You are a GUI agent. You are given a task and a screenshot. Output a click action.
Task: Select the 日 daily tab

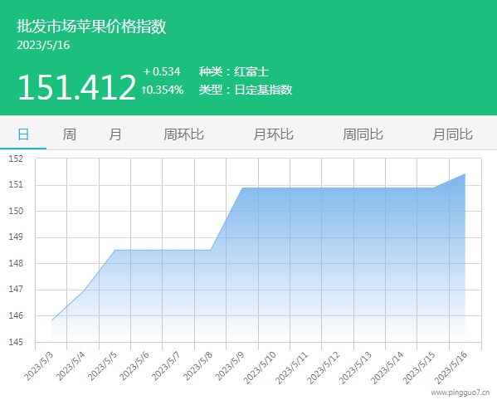point(23,134)
